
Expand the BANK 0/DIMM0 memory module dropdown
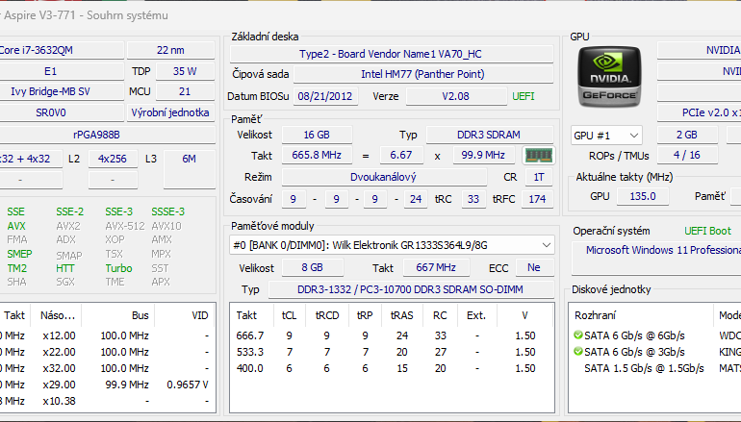click(546, 245)
